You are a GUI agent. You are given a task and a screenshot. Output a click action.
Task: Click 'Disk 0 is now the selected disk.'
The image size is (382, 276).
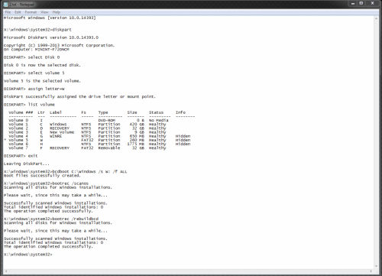tap(42, 65)
